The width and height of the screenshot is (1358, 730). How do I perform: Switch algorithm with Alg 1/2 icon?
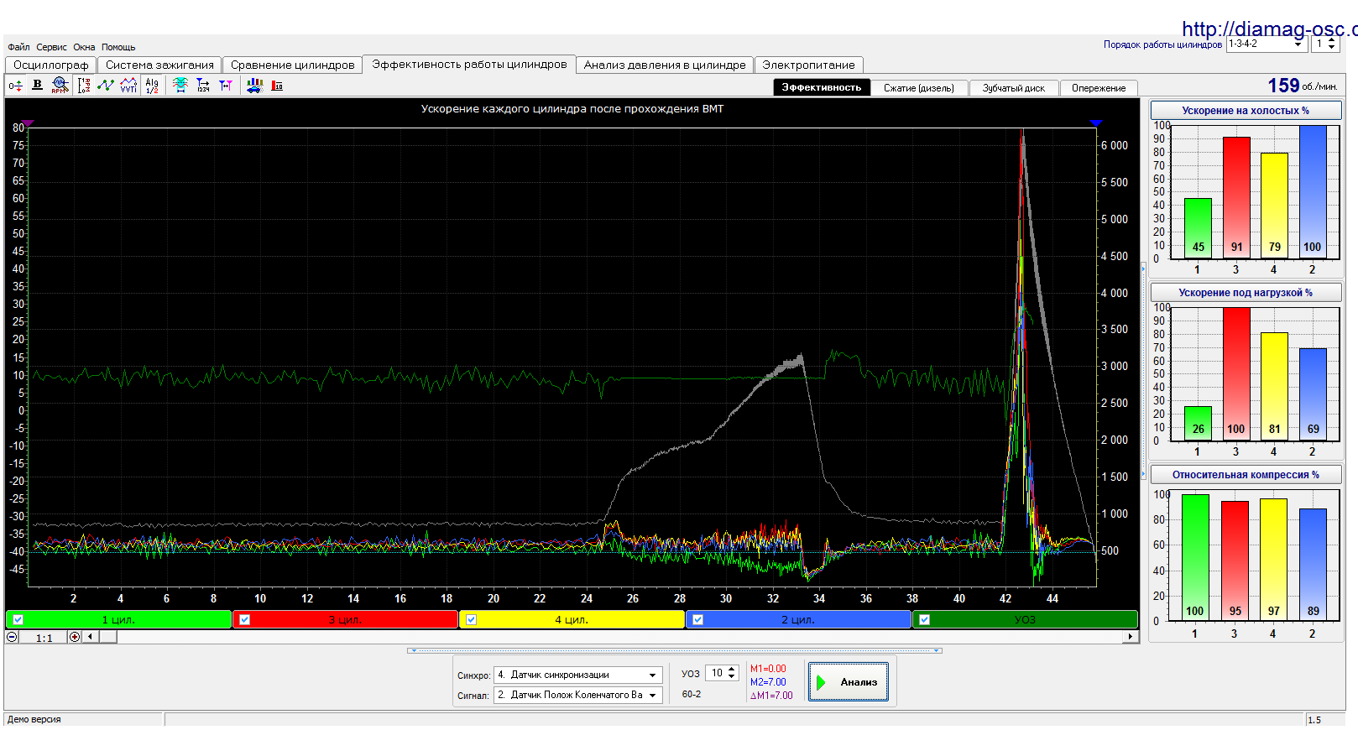tap(152, 86)
